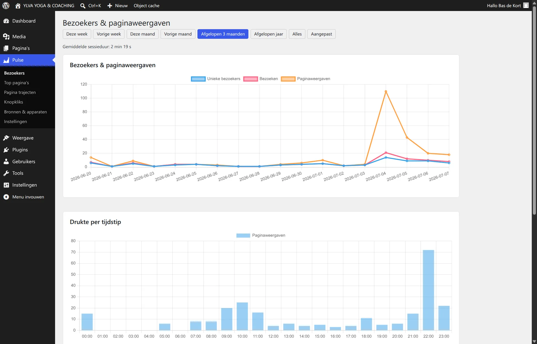
Task: Click the 2026-07-04 Paginaweergaven peak point
Action: click(386, 91)
